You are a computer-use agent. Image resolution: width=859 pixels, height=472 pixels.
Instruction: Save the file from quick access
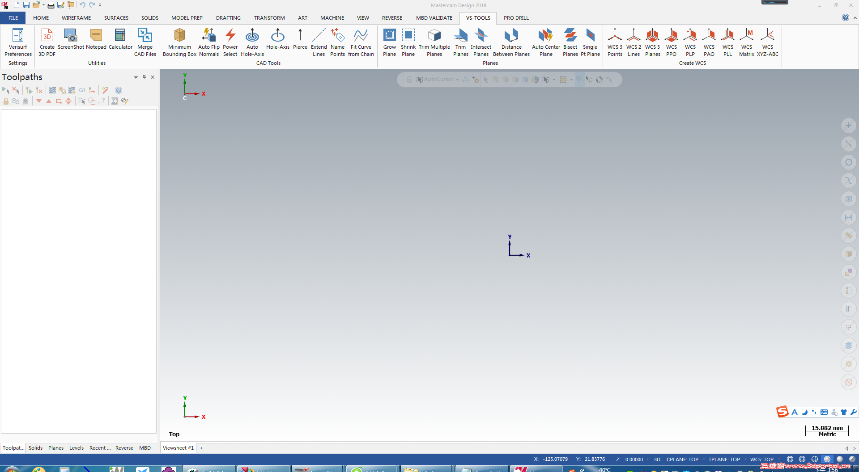click(x=26, y=5)
